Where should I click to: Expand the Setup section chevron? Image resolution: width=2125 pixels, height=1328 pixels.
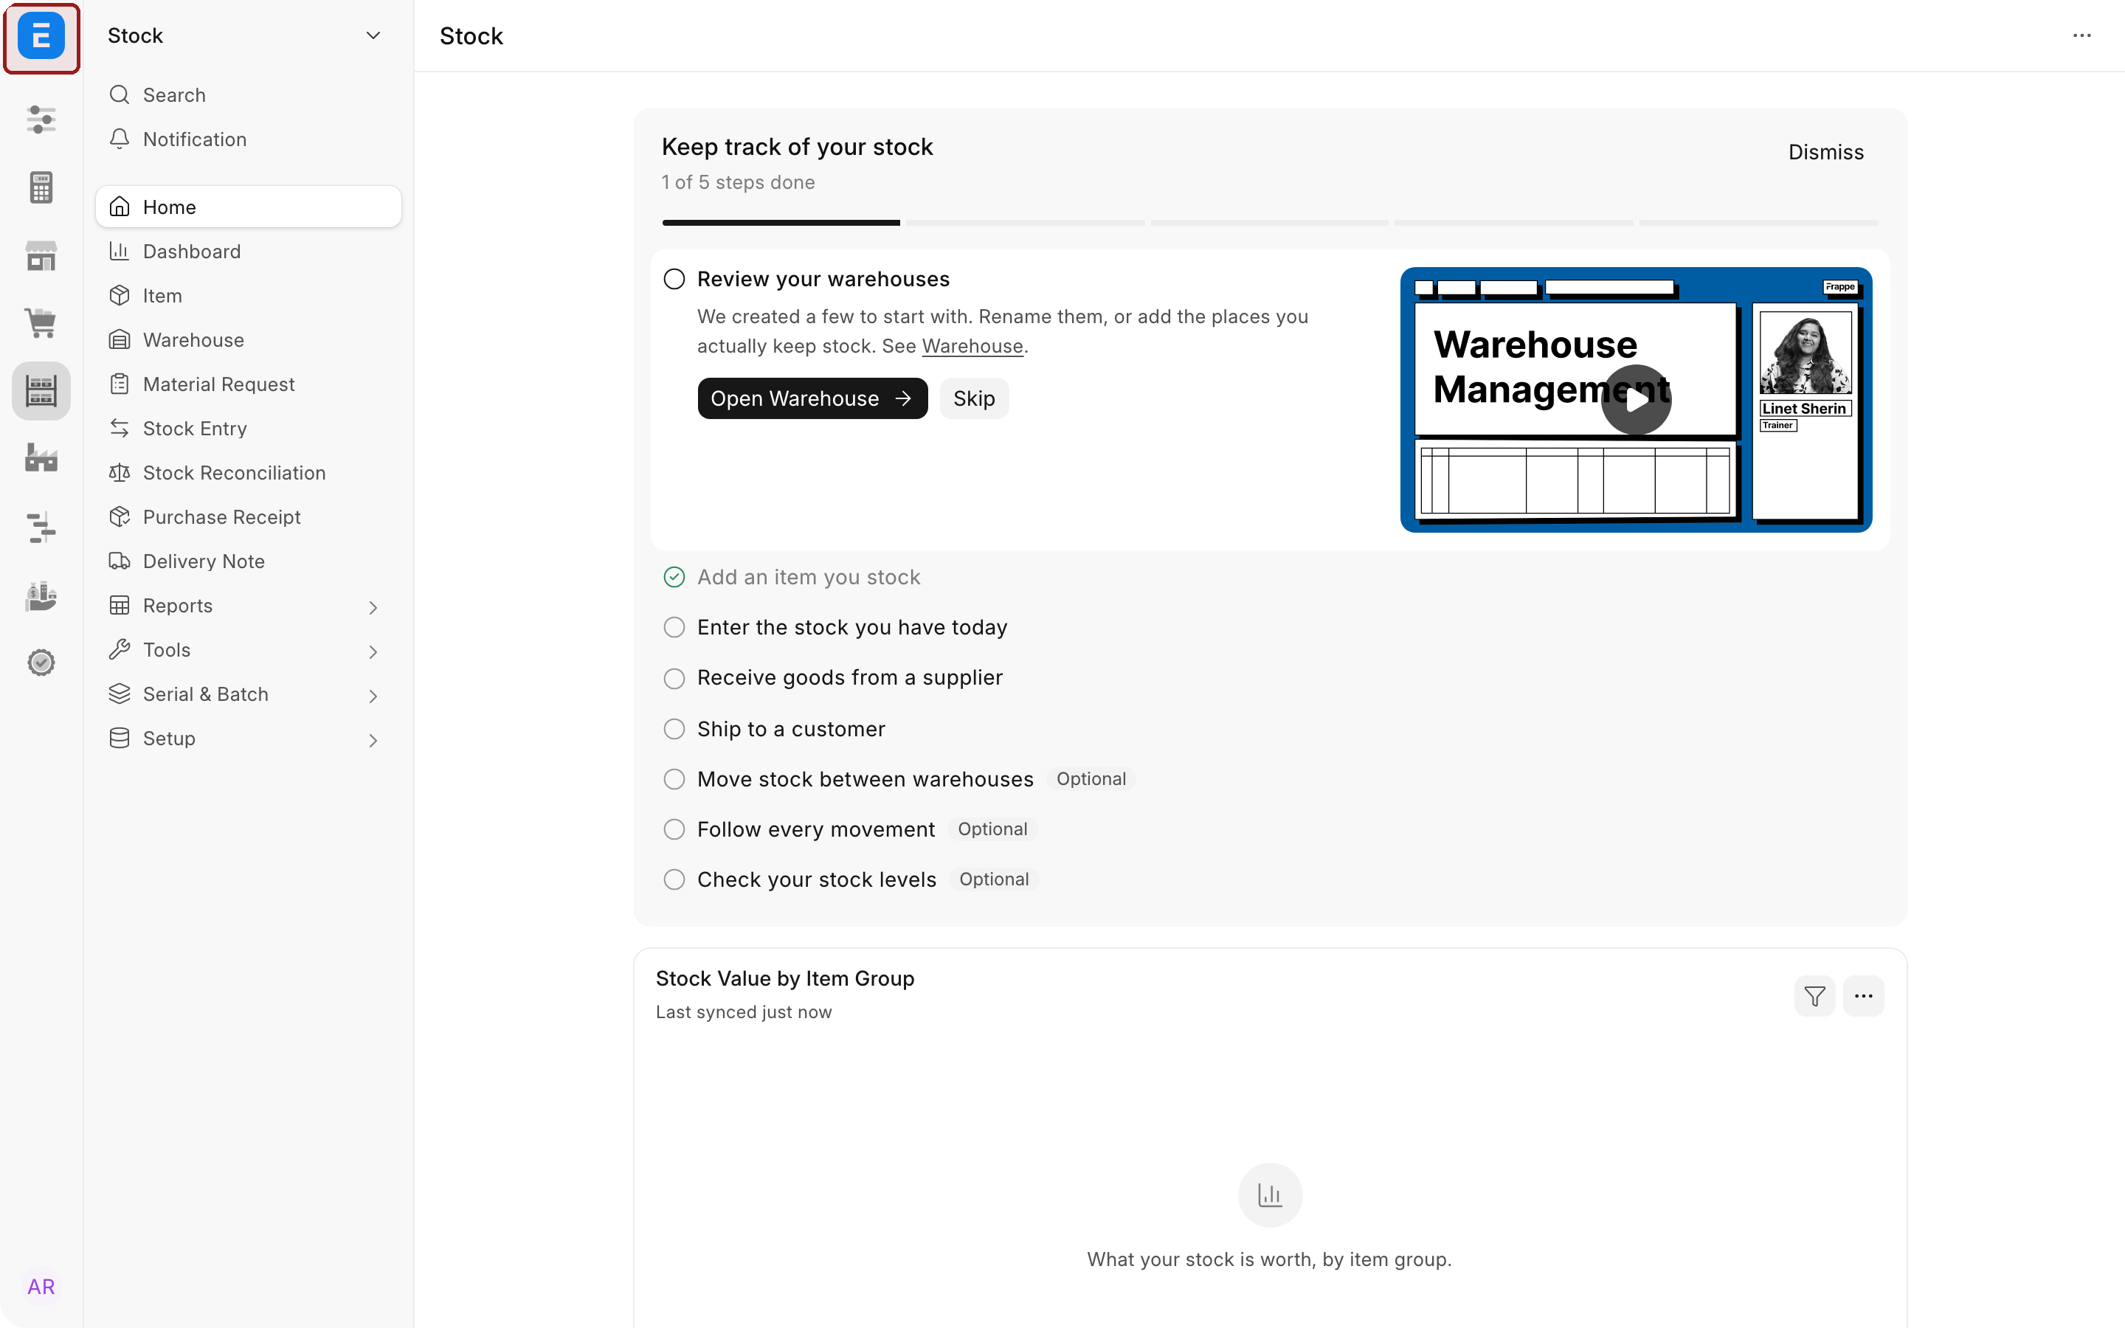click(x=373, y=739)
